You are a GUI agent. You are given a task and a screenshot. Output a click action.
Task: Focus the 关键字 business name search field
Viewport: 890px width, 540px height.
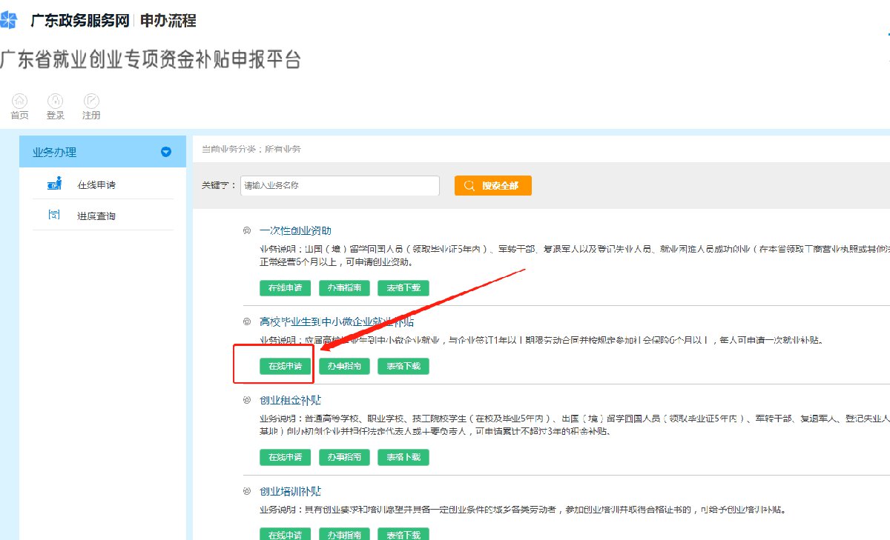(x=340, y=186)
